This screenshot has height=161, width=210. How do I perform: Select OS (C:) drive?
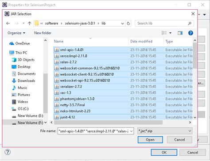tap(20, 109)
